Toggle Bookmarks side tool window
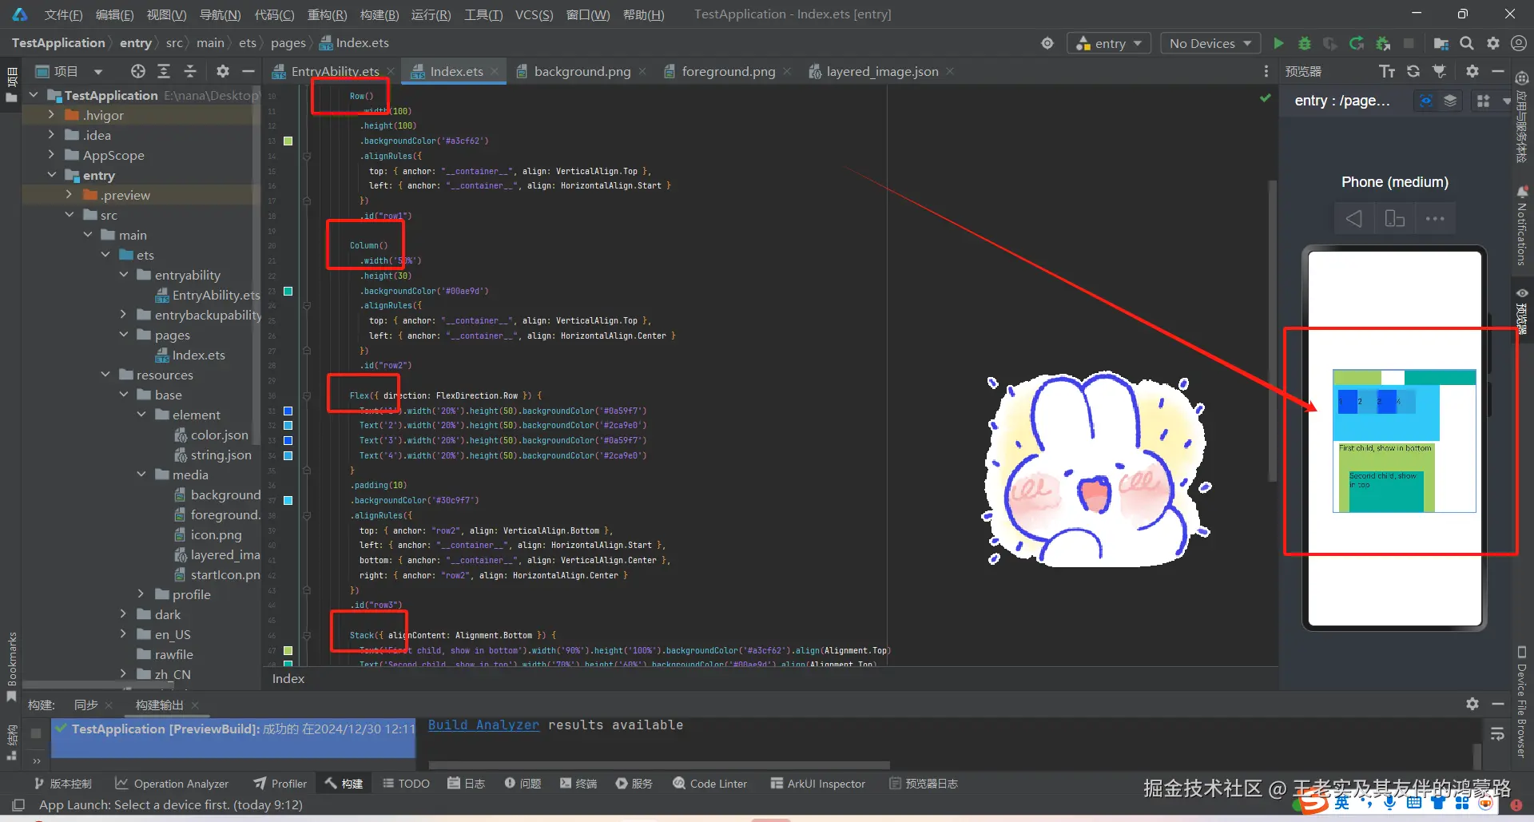The height and width of the screenshot is (822, 1534). [x=12, y=667]
